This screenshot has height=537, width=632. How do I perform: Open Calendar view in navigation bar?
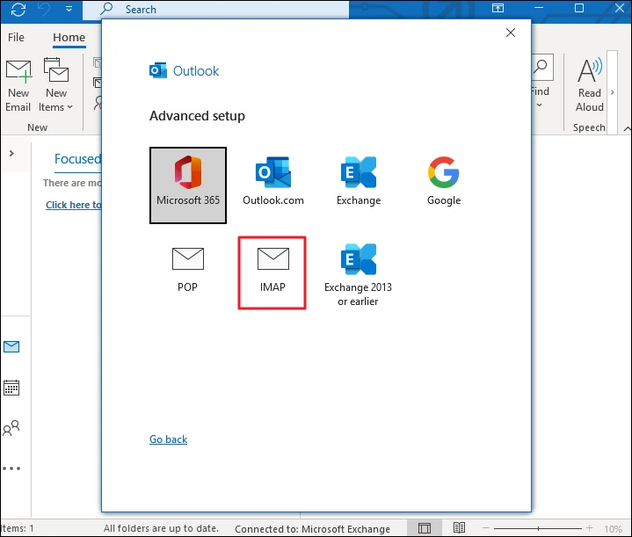click(11, 388)
